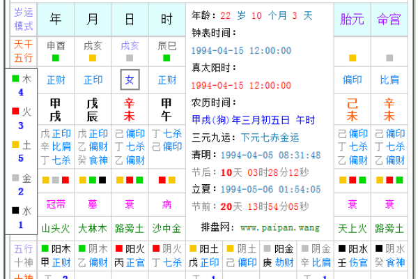Screen dimensions: 418x279
Task: Select the 日 pillar column header
Action: [x=130, y=20]
